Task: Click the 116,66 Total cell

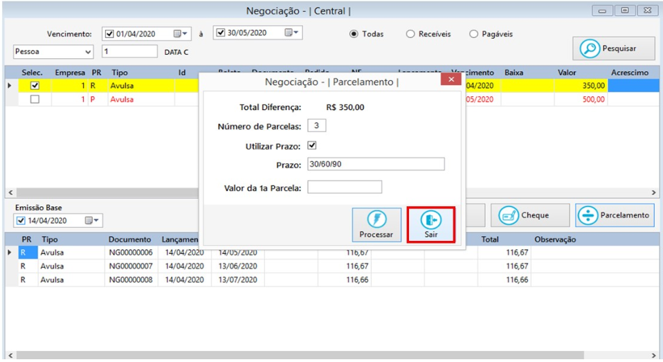Action: point(505,280)
